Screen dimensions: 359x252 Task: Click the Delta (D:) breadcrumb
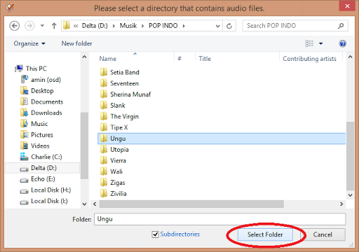click(x=95, y=26)
